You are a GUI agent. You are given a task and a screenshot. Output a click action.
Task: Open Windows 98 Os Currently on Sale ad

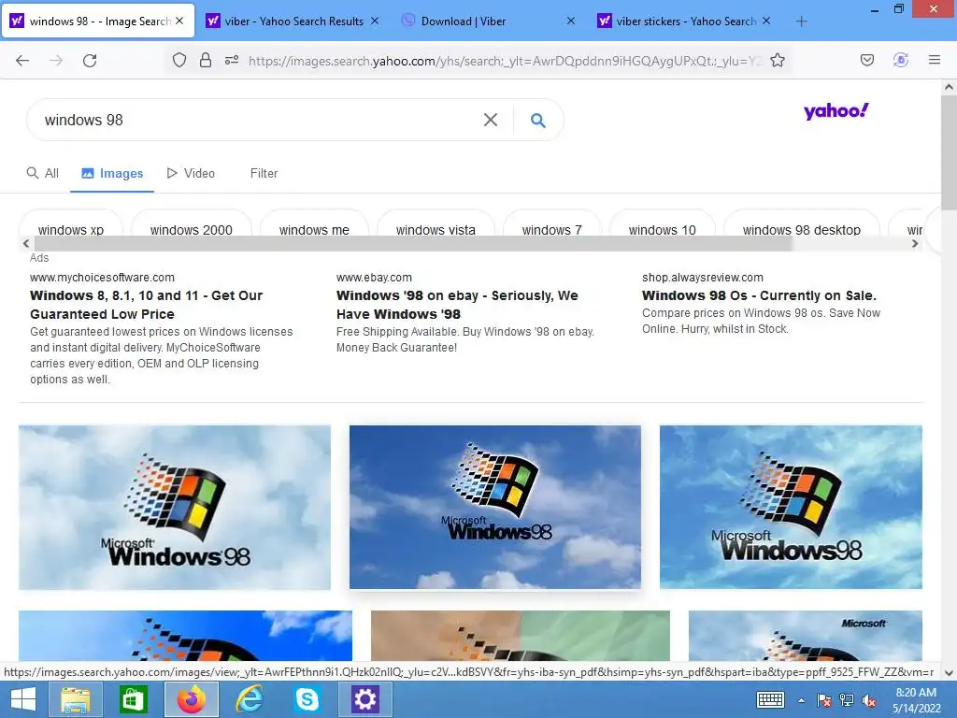click(x=759, y=295)
